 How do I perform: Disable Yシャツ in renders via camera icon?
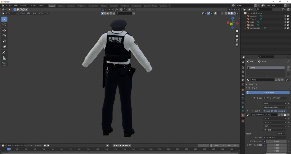coord(288,19)
